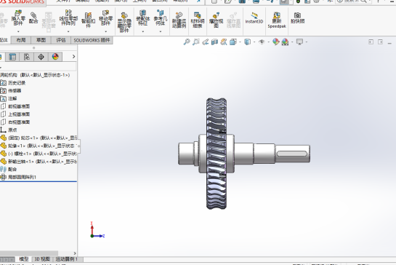Click the Edit Appearance color ball icon
The height and width of the screenshot is (265, 396).
point(276,41)
